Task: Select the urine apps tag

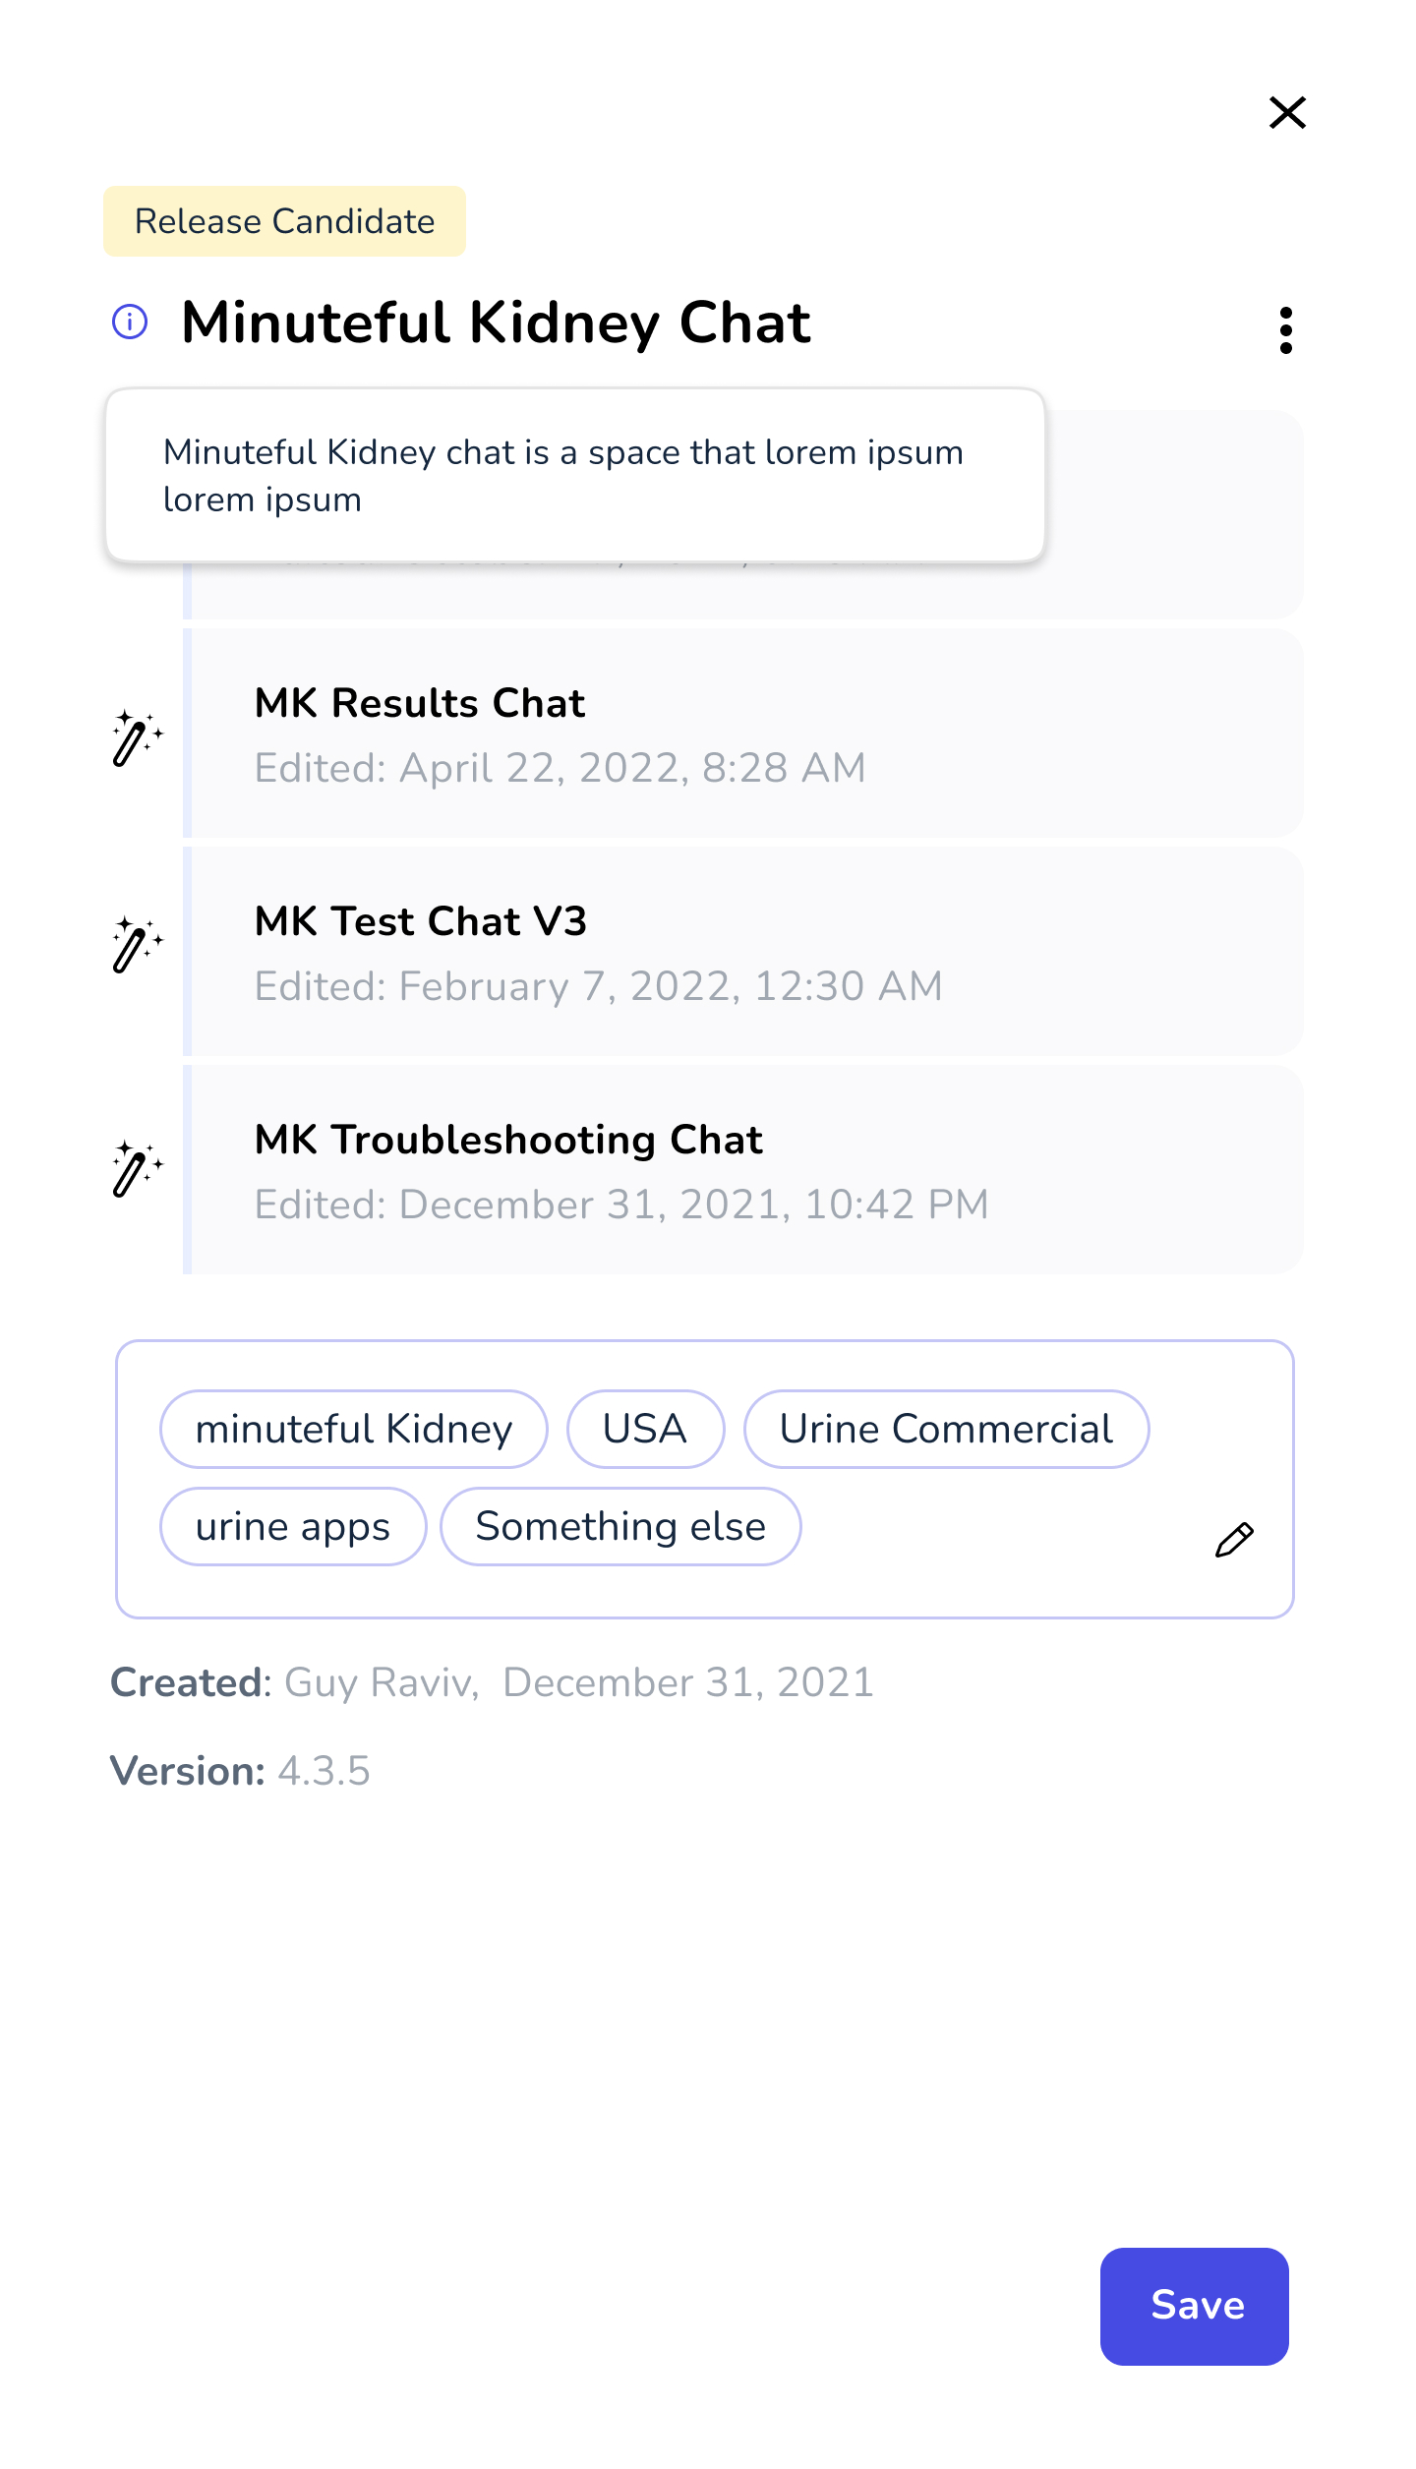Action: (293, 1526)
